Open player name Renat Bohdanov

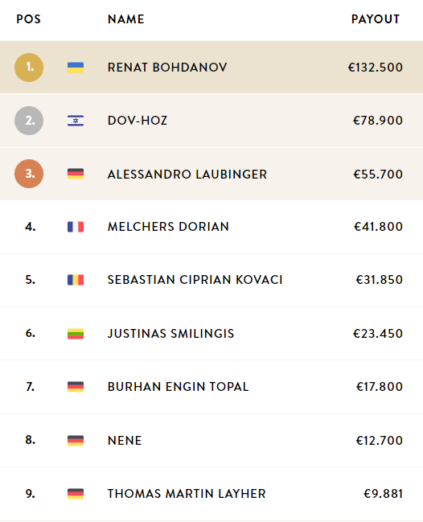point(167,68)
